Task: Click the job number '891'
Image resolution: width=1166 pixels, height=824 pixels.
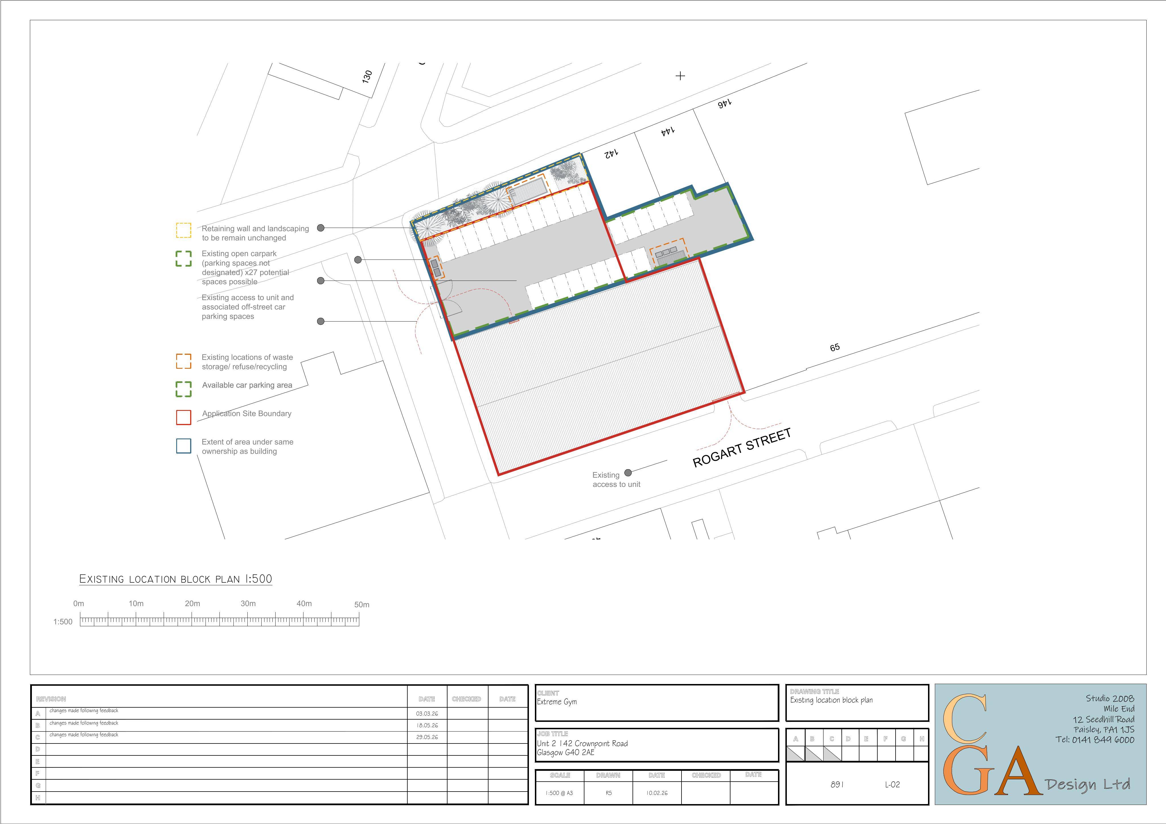Action: [x=837, y=784]
